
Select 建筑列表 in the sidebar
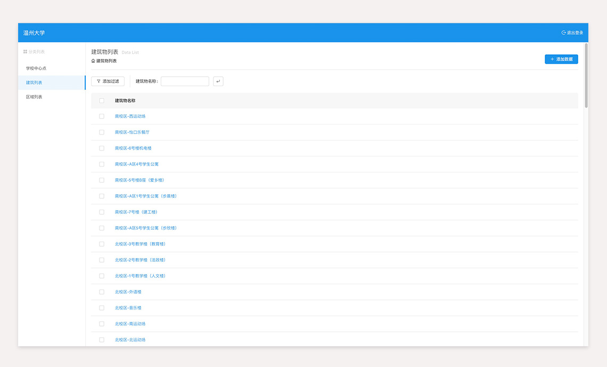pos(34,83)
